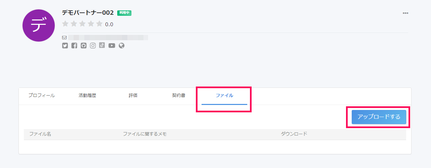Select the ファイル tab
431x168 pixels.
[224, 96]
